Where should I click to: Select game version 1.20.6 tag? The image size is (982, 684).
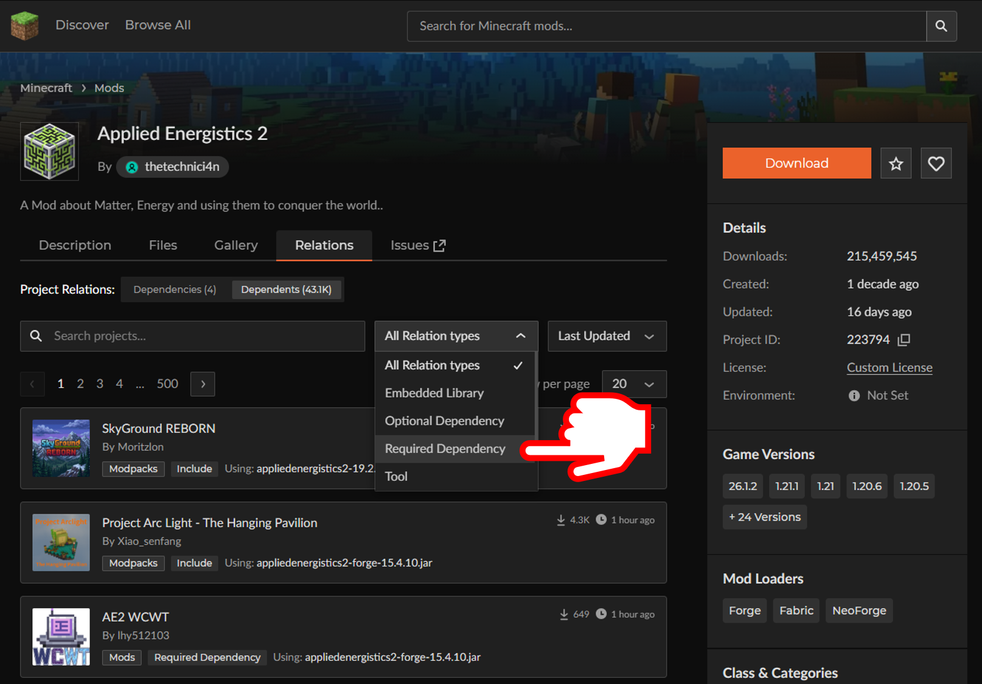(x=867, y=486)
